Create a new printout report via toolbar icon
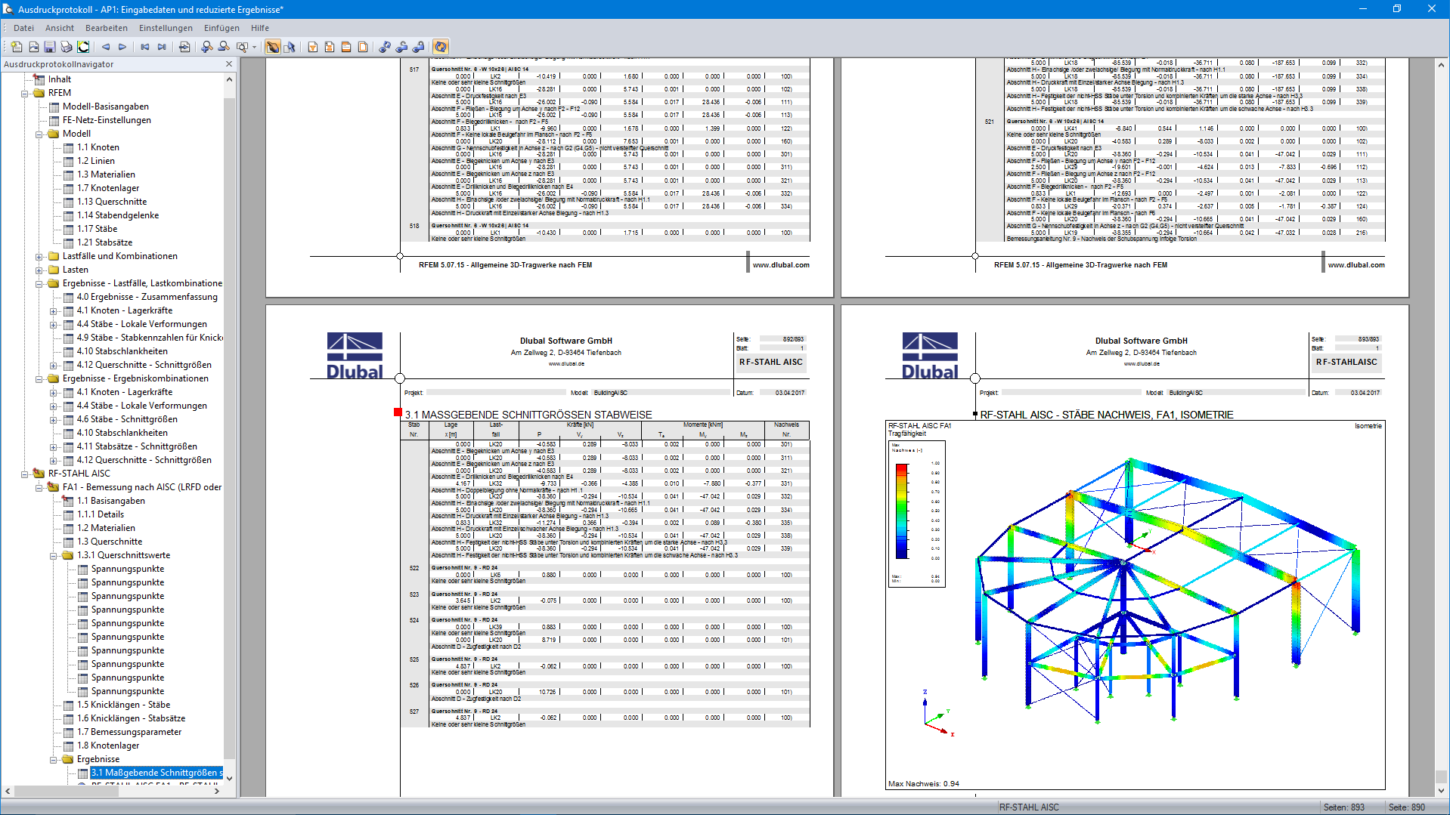Image resolution: width=1450 pixels, height=815 pixels. click(16, 47)
